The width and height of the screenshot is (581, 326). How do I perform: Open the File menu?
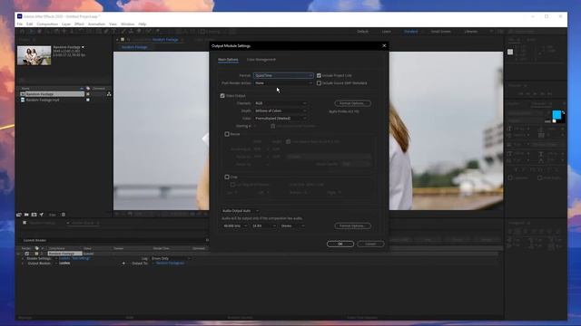20,24
